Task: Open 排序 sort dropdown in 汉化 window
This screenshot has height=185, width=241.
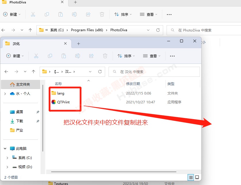Action: (x=126, y=56)
